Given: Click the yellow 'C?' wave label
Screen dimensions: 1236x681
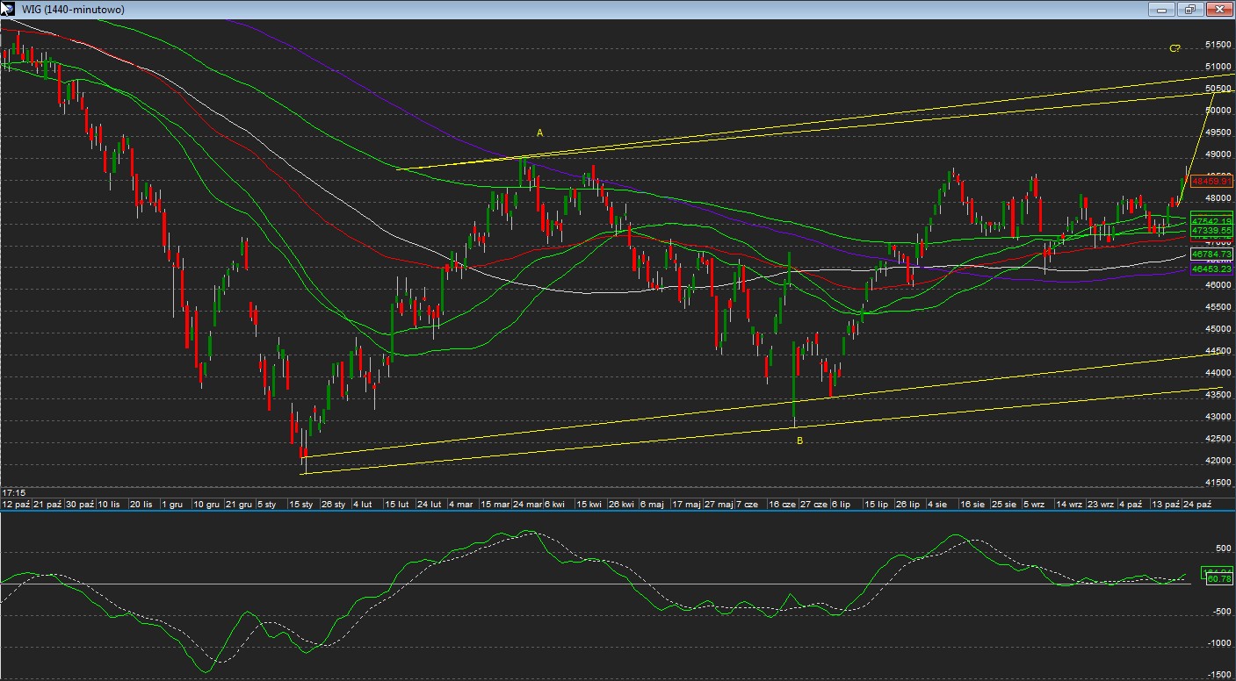Looking at the screenshot, I should click(x=1175, y=48).
